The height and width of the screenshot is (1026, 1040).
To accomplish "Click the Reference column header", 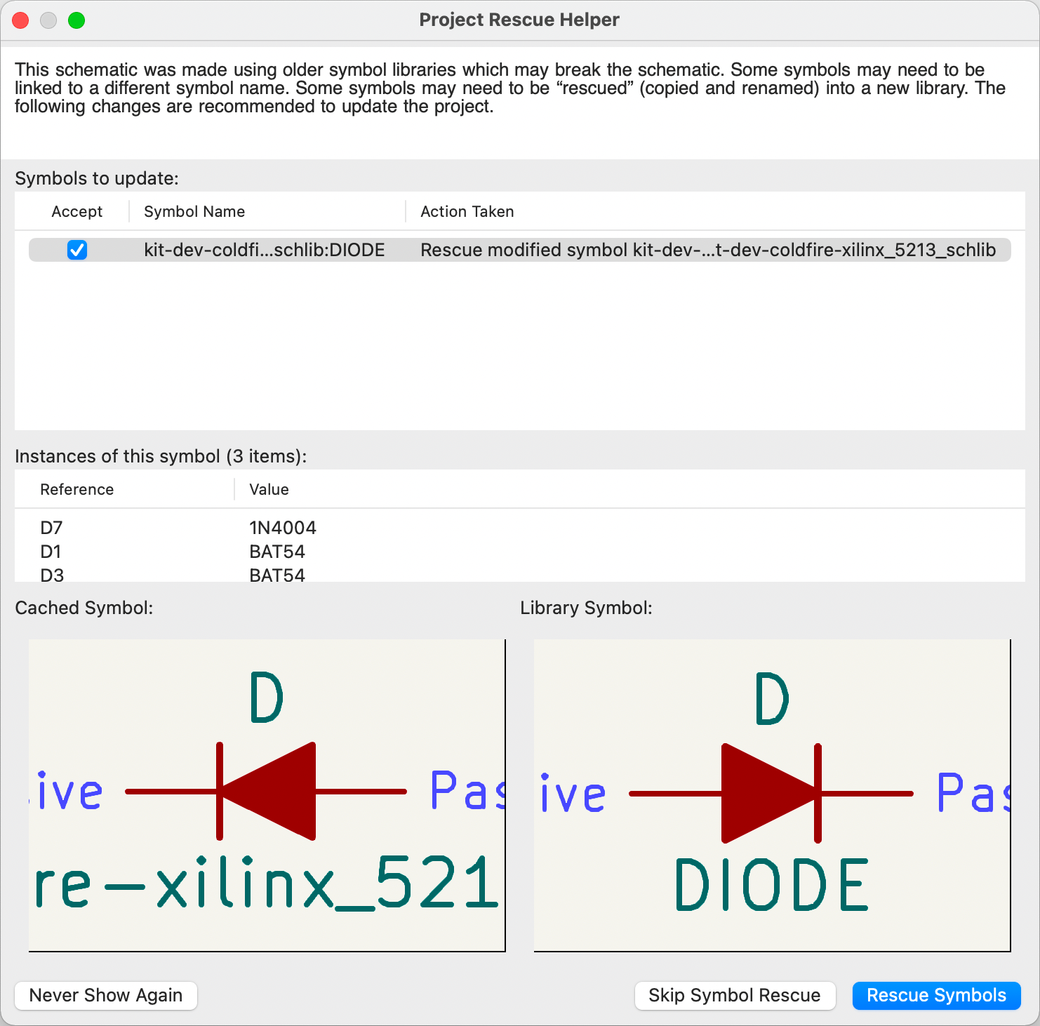I will [76, 489].
